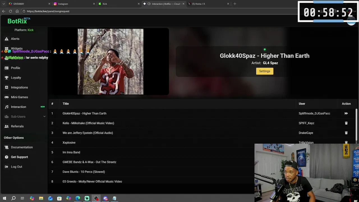359x202 pixels.
Task: Close the Kick tab
Action: coord(139,4)
